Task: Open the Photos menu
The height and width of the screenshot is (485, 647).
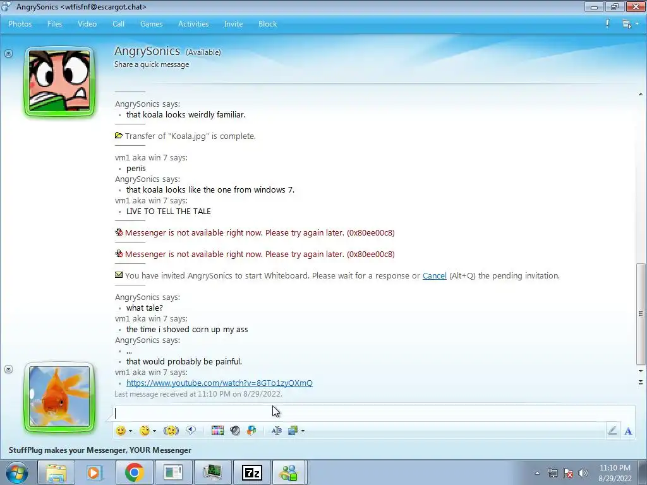Action: click(20, 24)
